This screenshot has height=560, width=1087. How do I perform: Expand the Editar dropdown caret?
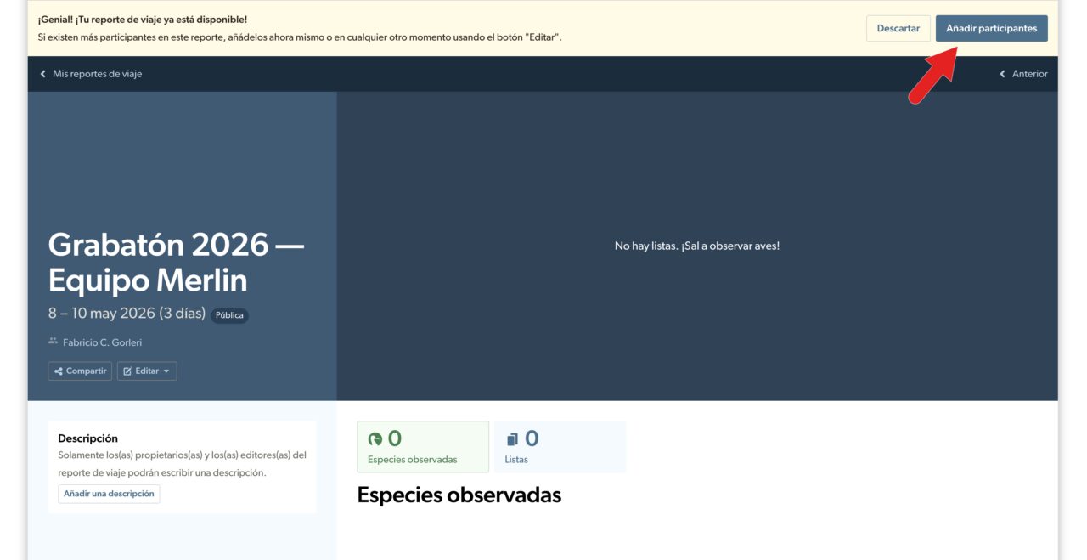tap(166, 371)
